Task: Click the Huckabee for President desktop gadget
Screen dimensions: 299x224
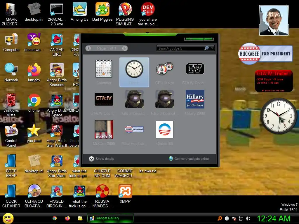Action: (x=265, y=54)
